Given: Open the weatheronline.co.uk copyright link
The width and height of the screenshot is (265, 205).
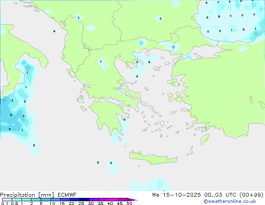Looking at the screenshot, I should [x=230, y=201].
